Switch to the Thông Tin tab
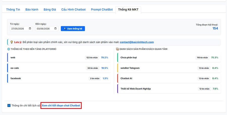The width and height of the screenshot is (227, 115). (x=13, y=10)
